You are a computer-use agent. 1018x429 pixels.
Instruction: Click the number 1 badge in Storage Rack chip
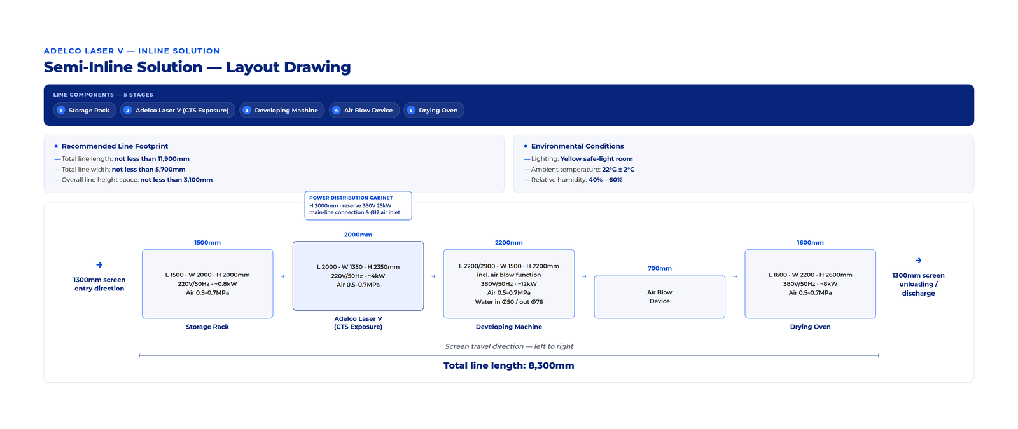[61, 111]
